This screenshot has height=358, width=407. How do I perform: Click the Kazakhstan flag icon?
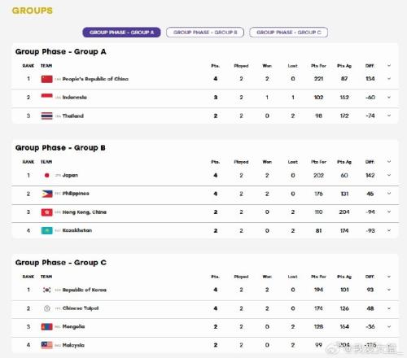(46, 230)
